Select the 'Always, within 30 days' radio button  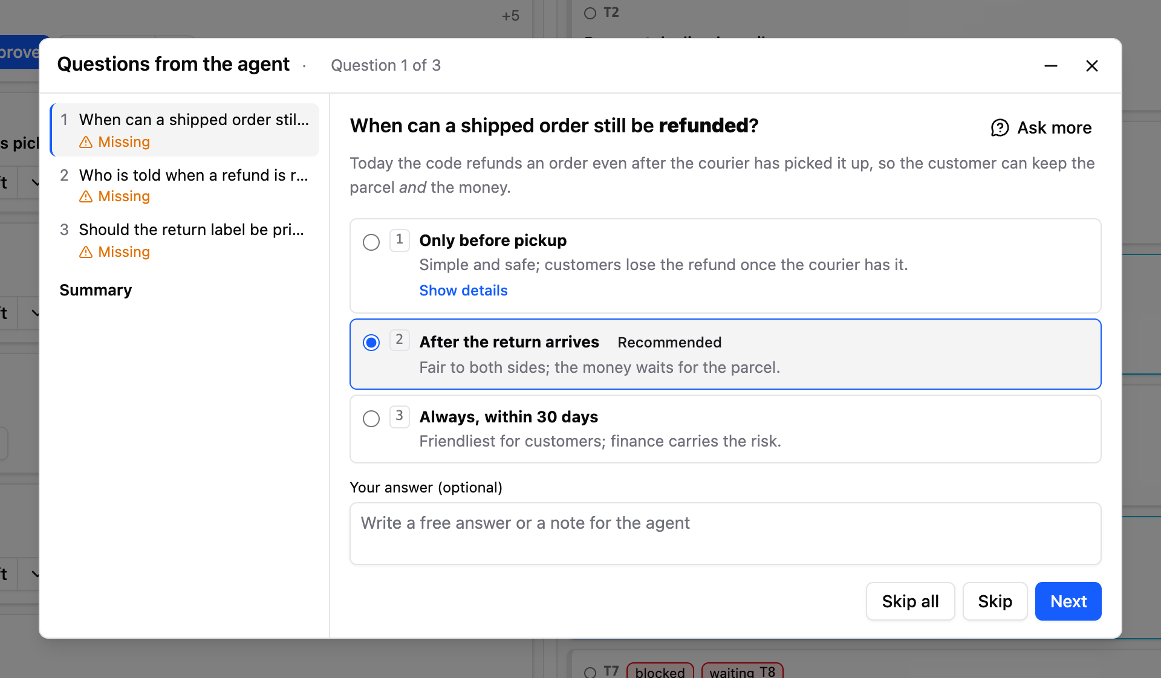371,419
